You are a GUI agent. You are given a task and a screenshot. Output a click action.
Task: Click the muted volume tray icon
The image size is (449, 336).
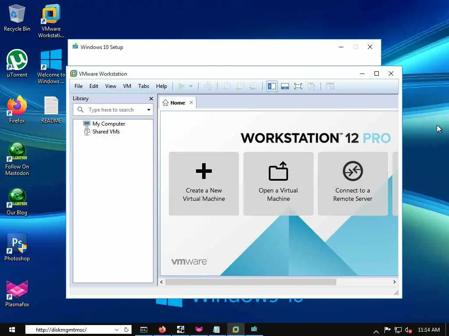tap(408, 330)
